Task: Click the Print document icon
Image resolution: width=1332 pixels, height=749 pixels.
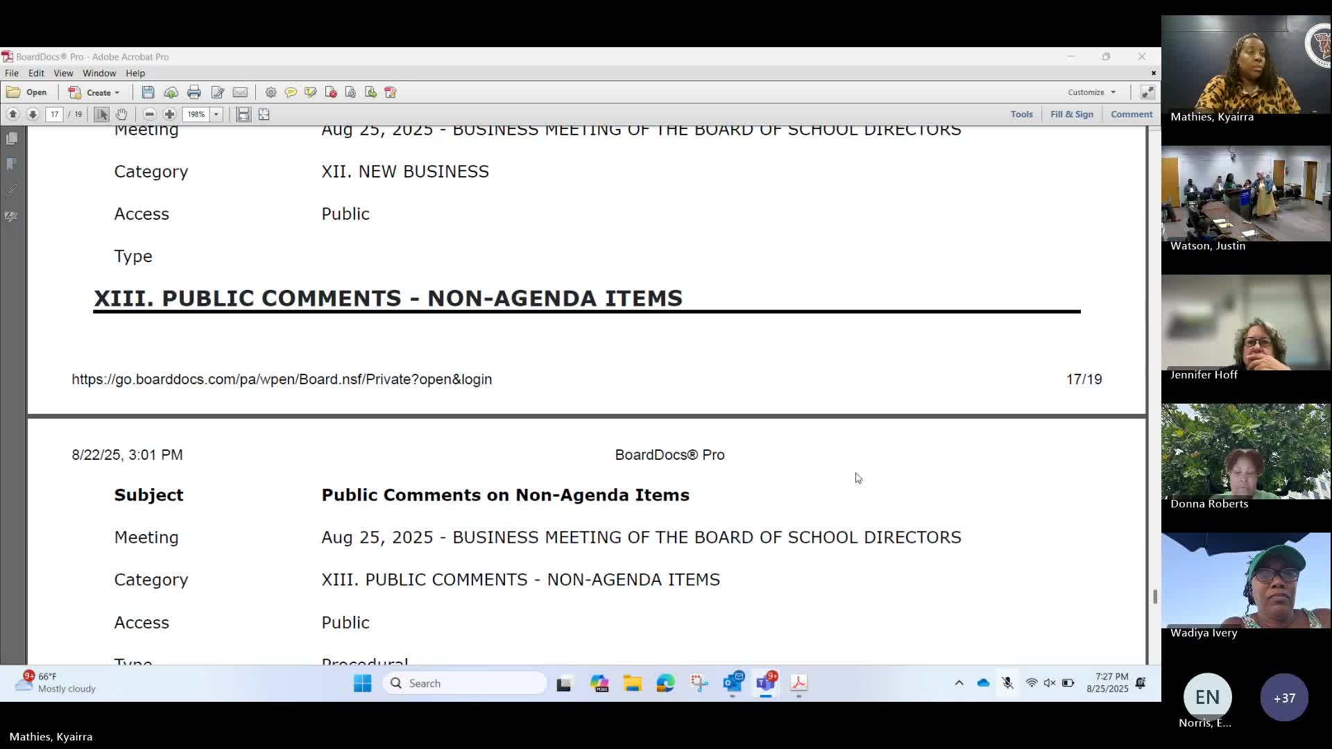Action: point(194,92)
